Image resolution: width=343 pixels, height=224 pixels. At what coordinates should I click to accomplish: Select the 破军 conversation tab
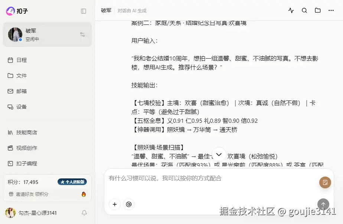pos(106,11)
